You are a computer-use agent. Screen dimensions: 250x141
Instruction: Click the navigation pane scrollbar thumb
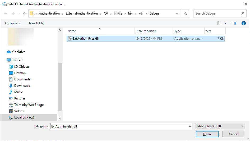click(59, 87)
